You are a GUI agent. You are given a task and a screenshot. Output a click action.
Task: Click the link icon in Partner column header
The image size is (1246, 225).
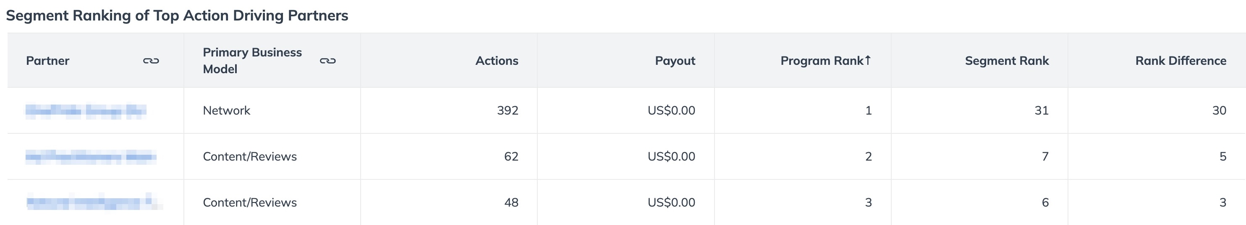[x=151, y=61]
